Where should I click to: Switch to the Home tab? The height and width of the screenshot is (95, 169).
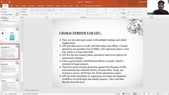5,6
